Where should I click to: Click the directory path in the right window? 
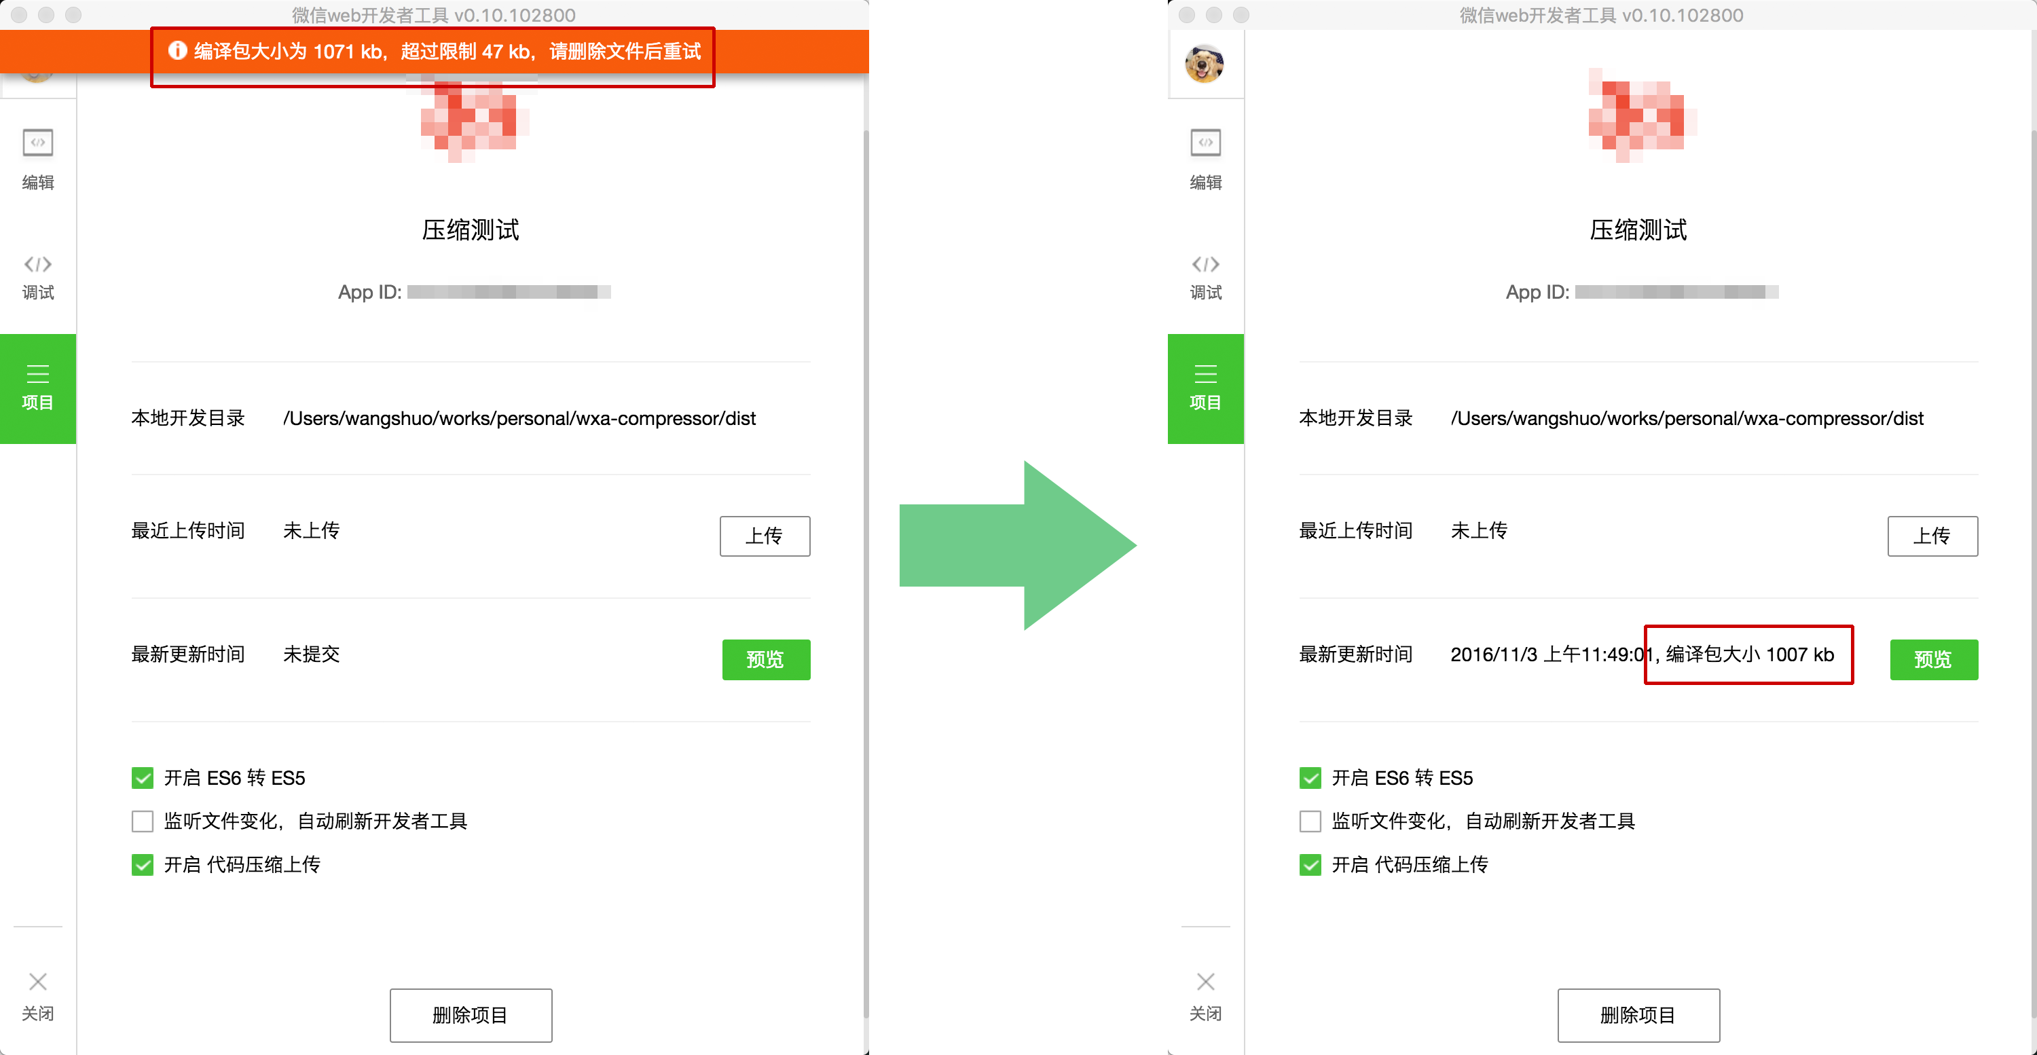coord(1687,418)
